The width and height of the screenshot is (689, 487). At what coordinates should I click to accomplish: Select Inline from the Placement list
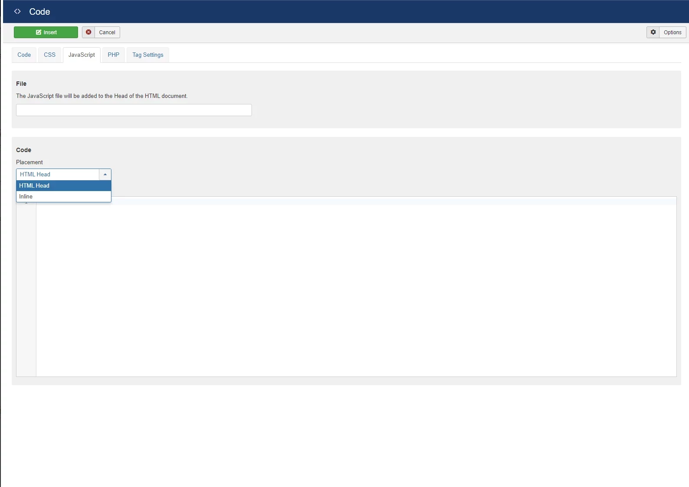[63, 197]
